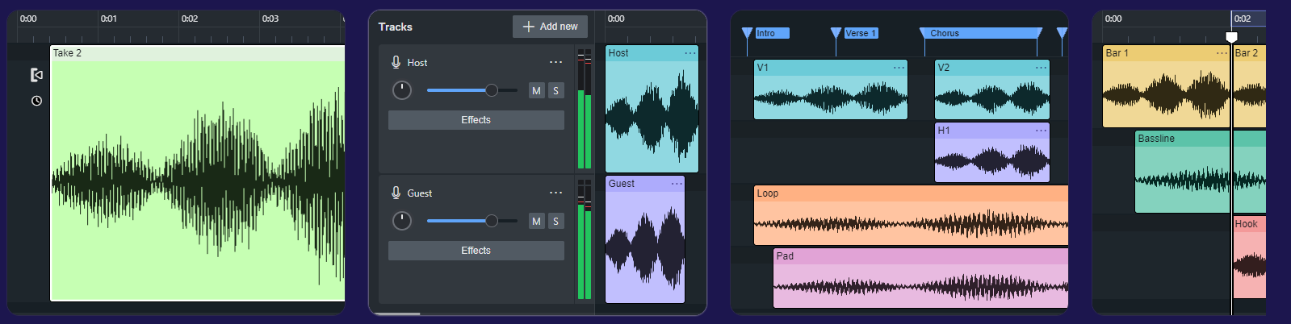Click the microphone icon on Host track
This screenshot has height=324, width=1291.
tap(396, 62)
